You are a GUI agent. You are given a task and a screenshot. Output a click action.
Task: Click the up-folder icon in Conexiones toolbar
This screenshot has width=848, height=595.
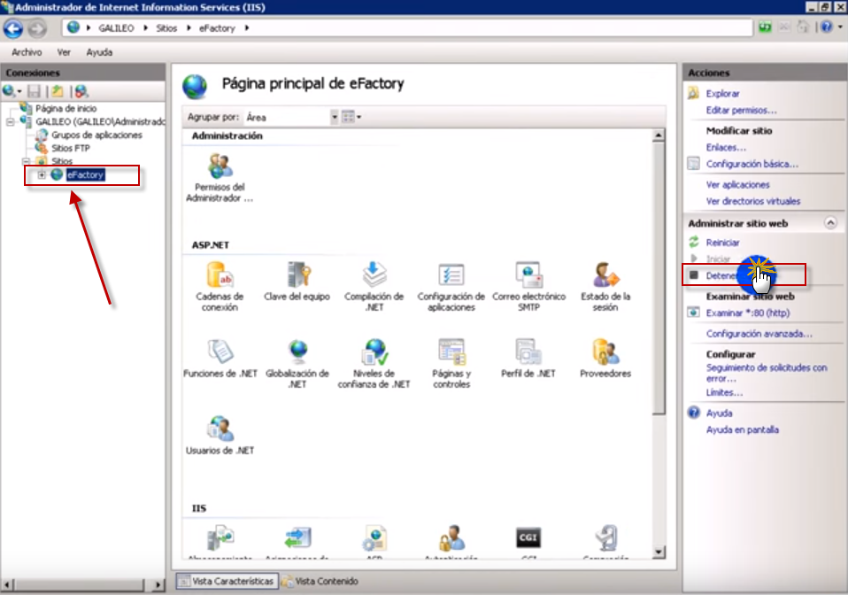pyautogui.click(x=58, y=91)
